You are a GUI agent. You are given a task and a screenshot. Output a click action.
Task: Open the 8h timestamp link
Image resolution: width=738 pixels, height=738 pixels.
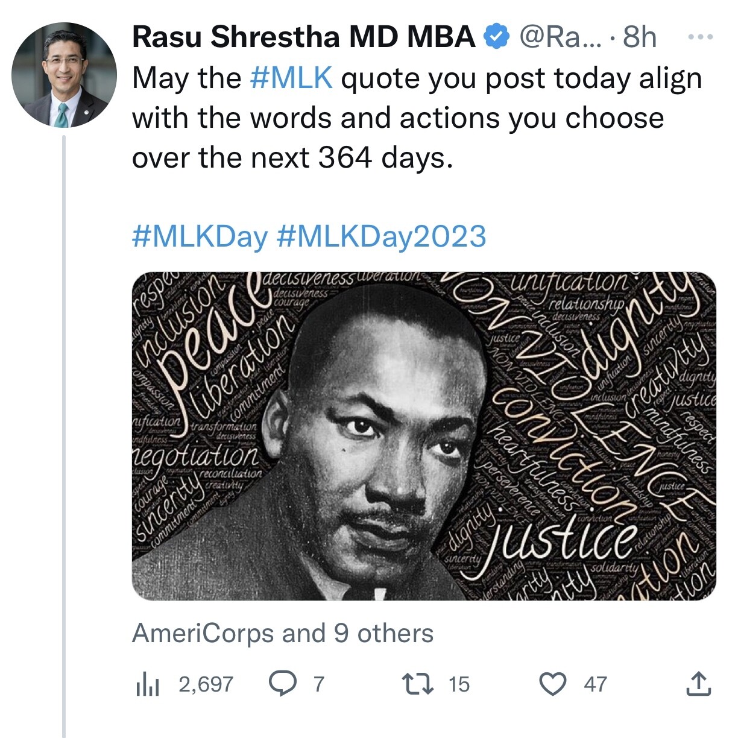tap(640, 37)
